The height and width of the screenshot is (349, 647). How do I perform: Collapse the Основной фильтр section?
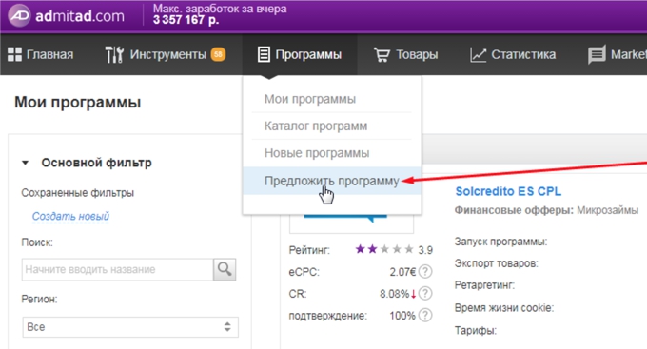[x=25, y=163]
